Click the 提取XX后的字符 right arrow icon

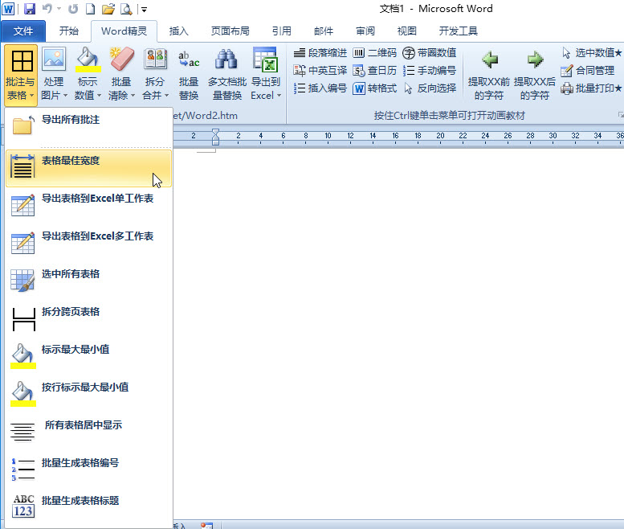point(535,60)
